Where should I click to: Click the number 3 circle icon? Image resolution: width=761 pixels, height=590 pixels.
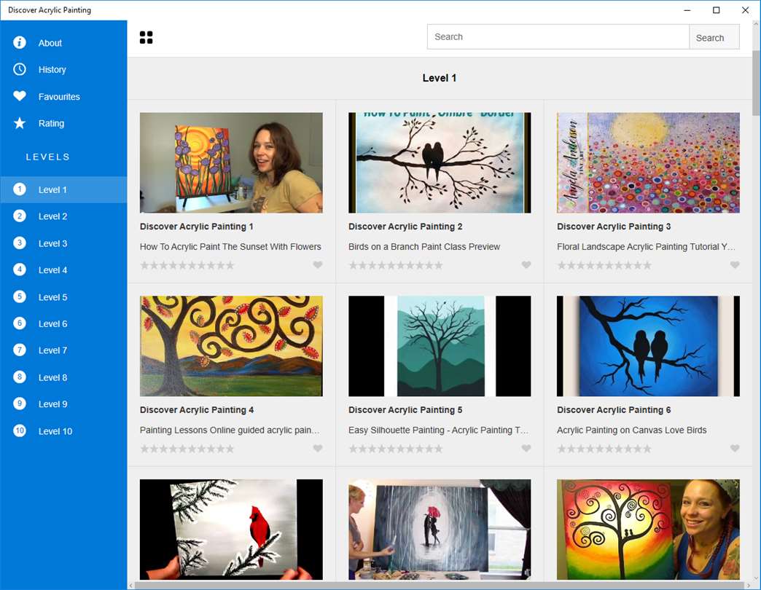[x=20, y=243]
